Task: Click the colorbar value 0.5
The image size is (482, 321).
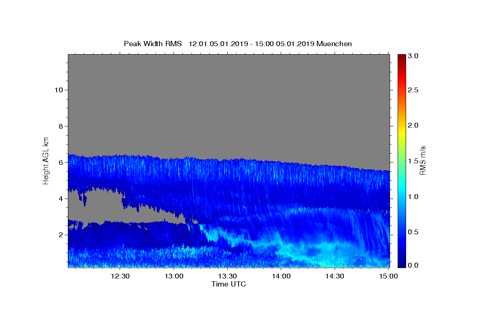Action: coord(414,232)
